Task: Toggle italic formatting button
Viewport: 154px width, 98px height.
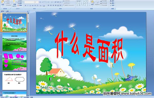Action: 28,6
